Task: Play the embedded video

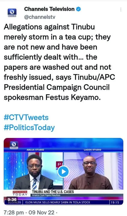Action: coord(63,172)
